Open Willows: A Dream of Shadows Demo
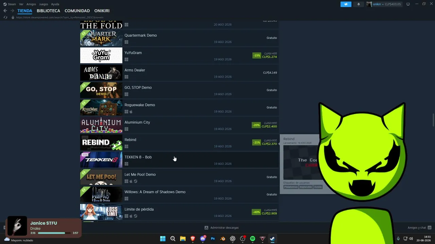This screenshot has width=435, height=244. (179, 195)
